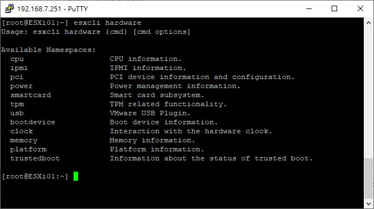Click the 'ipmi' namespace entry
The width and height of the screenshot is (374, 209).
click(x=19, y=68)
